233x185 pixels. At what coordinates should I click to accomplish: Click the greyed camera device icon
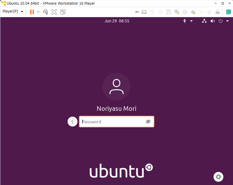tap(209, 12)
